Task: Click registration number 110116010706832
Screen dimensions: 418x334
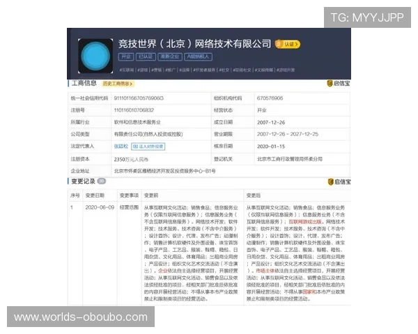Action: 134,110
